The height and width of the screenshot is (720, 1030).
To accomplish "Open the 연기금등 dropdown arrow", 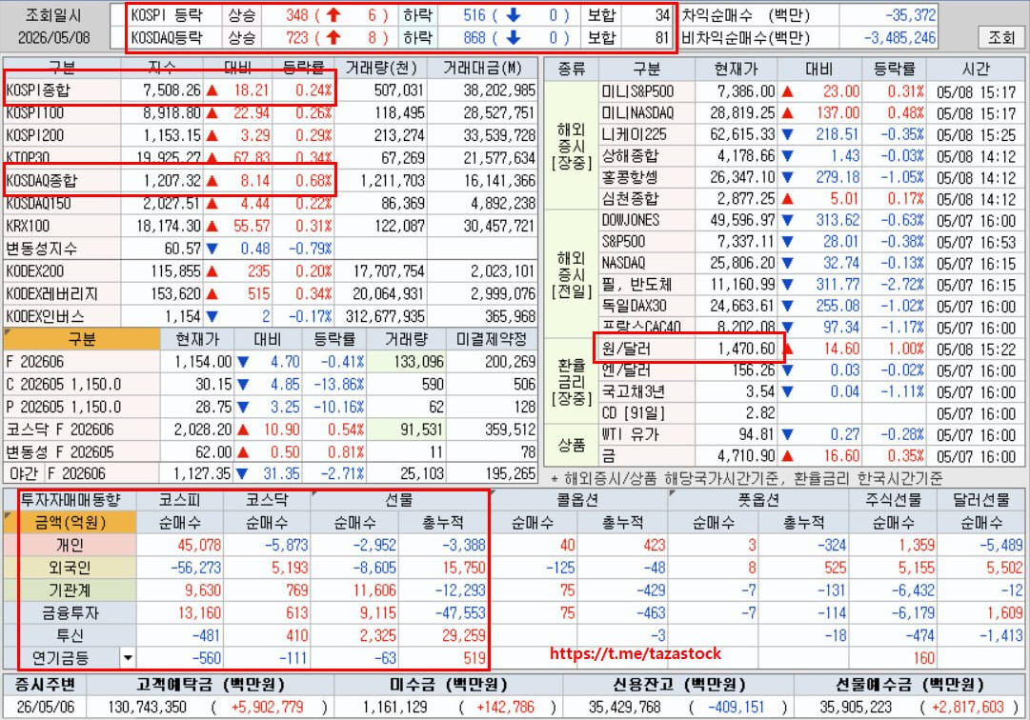I will pyautogui.click(x=128, y=658).
